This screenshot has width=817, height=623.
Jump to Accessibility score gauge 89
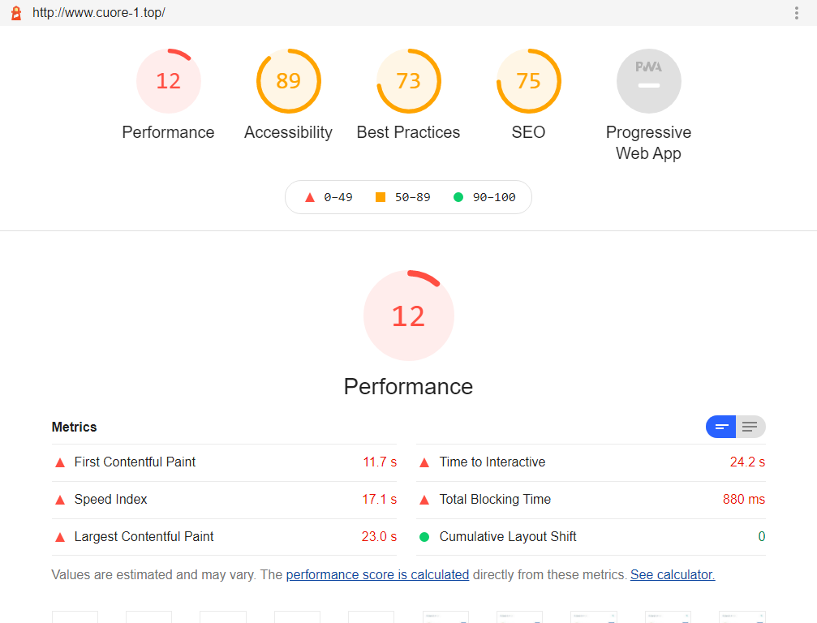click(x=288, y=81)
